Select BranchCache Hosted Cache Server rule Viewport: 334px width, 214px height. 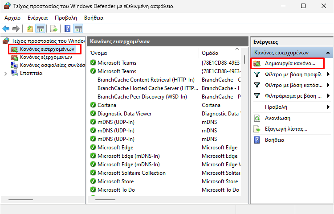(147, 88)
